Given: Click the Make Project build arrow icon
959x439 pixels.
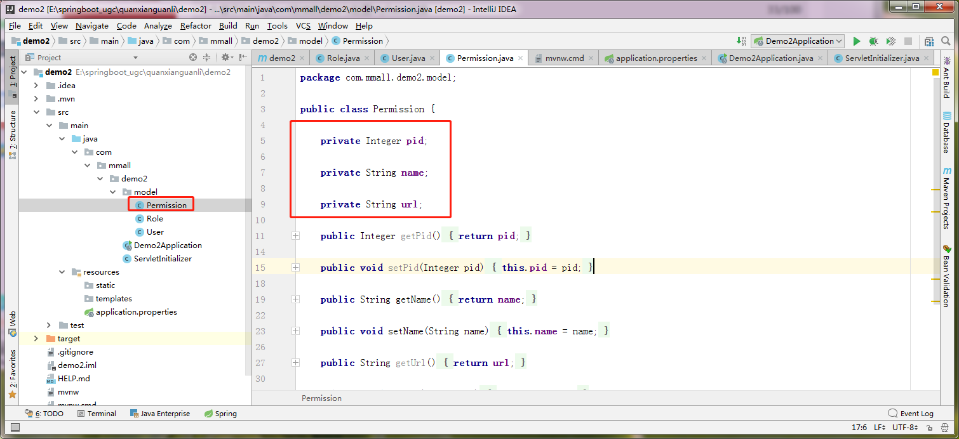Looking at the screenshot, I should tap(741, 41).
